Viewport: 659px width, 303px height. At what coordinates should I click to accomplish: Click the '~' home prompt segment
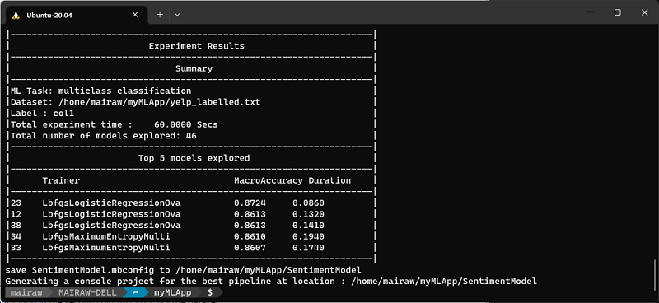pyautogui.click(x=136, y=292)
